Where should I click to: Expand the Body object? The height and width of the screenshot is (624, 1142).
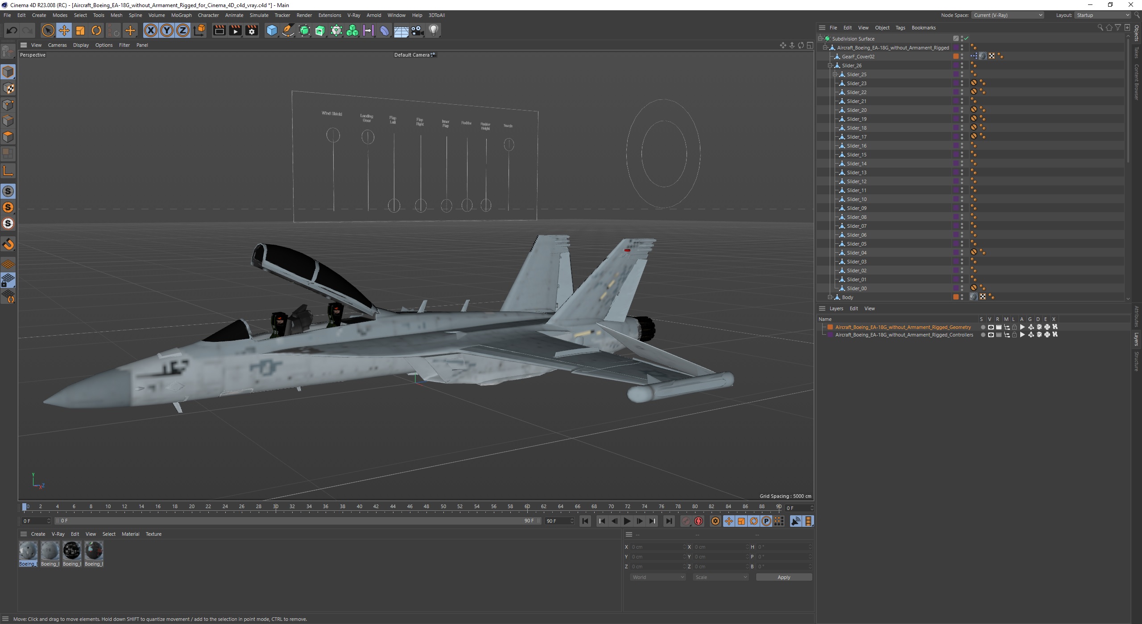(x=830, y=297)
